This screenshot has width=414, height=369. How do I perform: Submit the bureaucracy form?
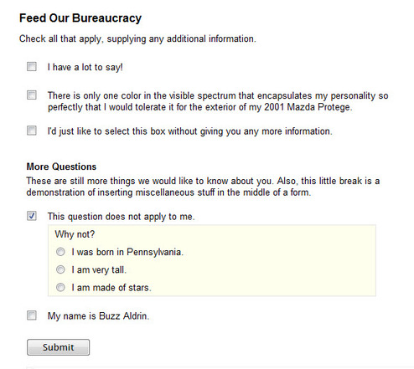click(58, 347)
